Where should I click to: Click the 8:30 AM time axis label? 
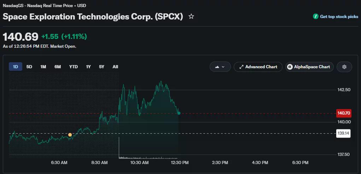click(99, 163)
